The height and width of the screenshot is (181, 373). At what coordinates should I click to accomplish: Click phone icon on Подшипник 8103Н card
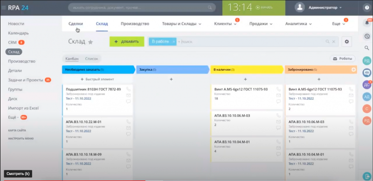(x=129, y=89)
